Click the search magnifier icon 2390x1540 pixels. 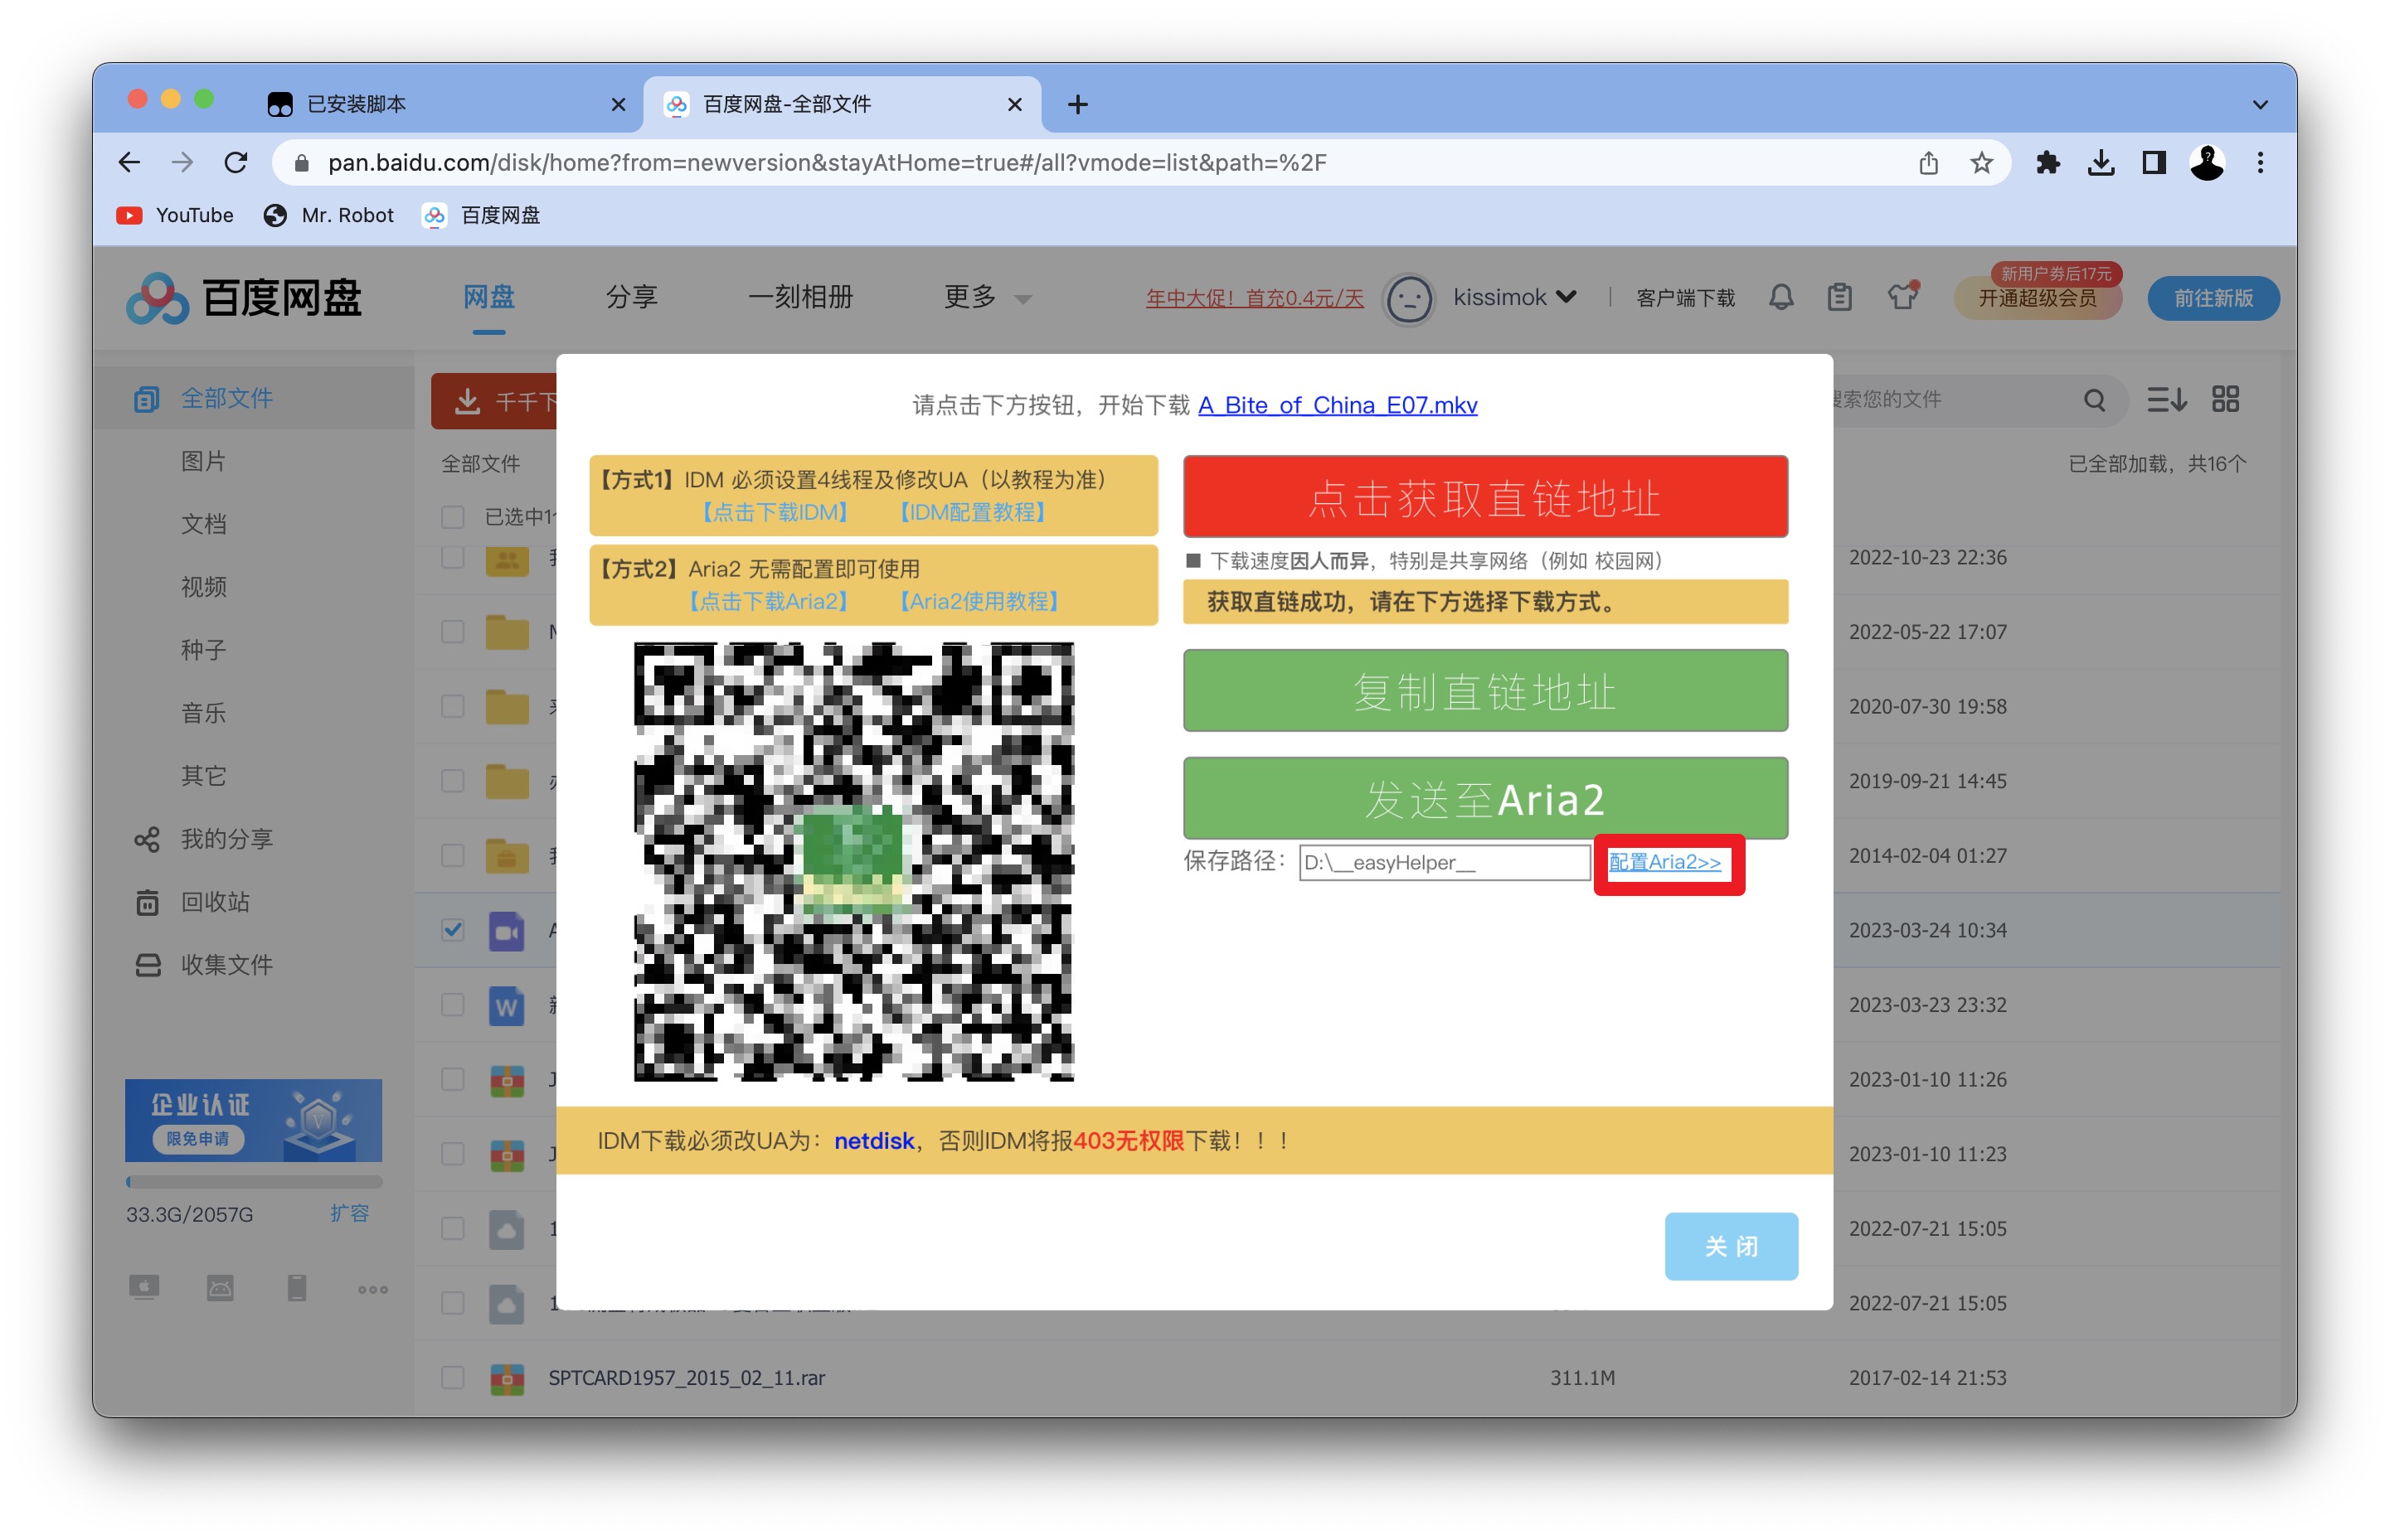tap(2094, 400)
